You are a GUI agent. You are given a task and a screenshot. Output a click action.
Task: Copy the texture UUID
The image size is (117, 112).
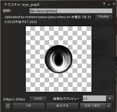point(38,99)
